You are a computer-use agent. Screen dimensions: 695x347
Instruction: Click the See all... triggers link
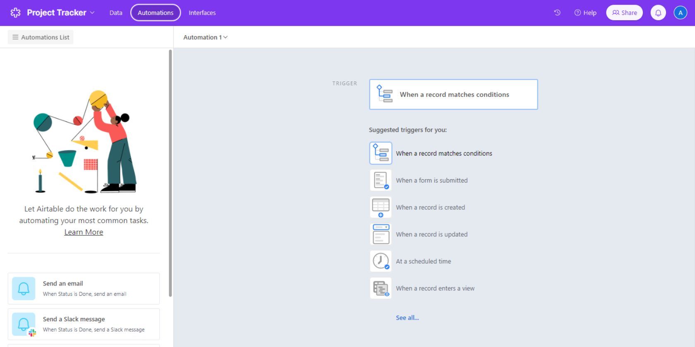point(407,318)
